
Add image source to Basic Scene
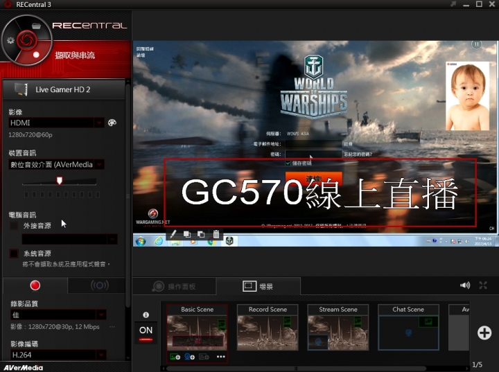[175, 357]
